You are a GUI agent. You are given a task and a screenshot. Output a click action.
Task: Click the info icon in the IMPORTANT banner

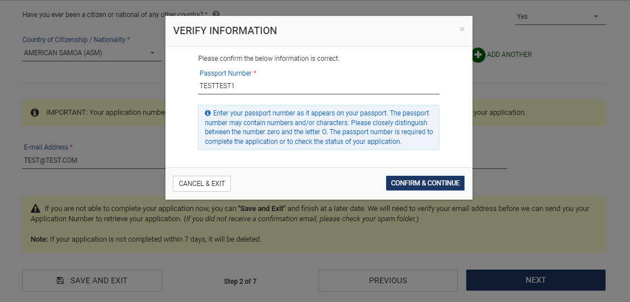click(x=35, y=113)
